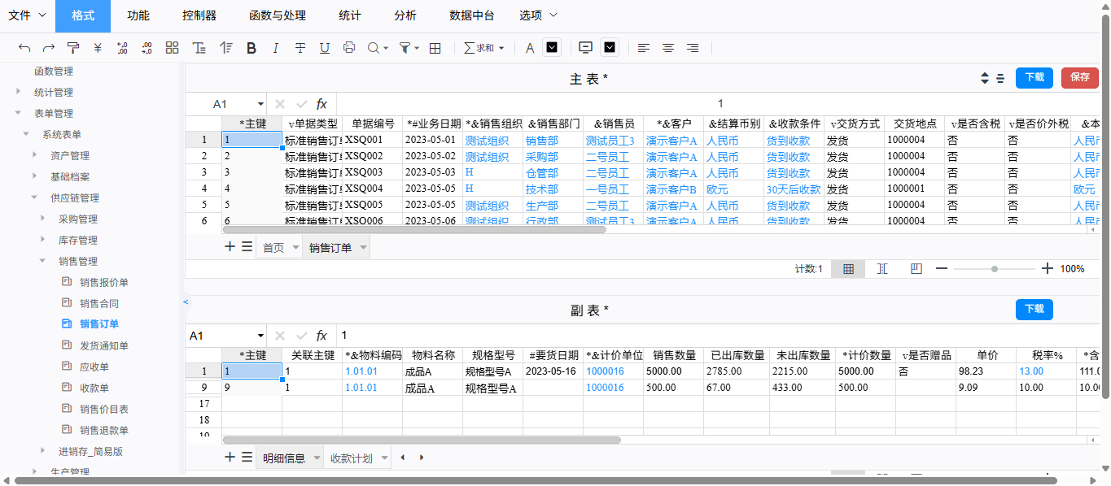Click 下載 button in the 副表 header

click(1034, 310)
